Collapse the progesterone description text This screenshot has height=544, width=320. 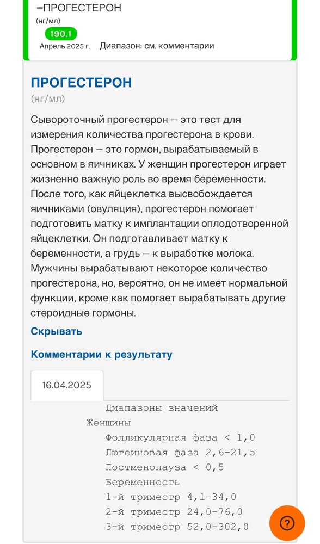click(56, 331)
